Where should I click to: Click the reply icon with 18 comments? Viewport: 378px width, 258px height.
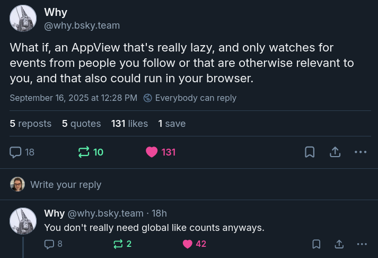(15, 152)
